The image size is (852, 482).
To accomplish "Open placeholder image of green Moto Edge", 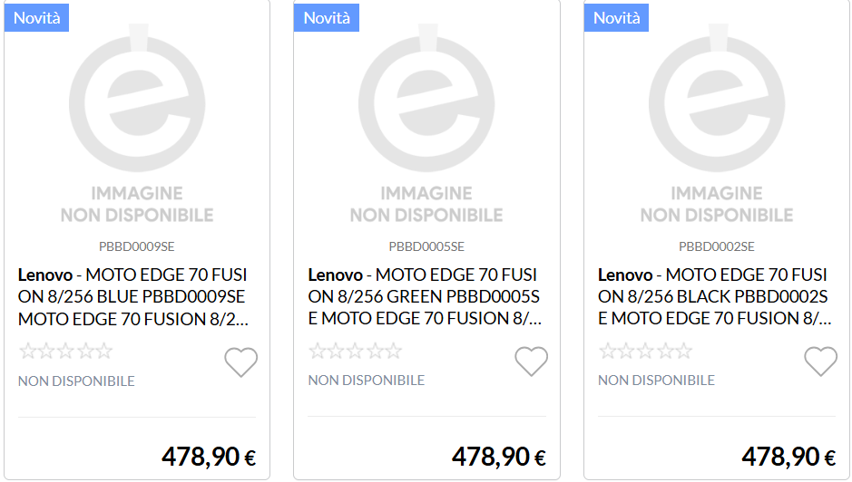I will click(x=426, y=127).
